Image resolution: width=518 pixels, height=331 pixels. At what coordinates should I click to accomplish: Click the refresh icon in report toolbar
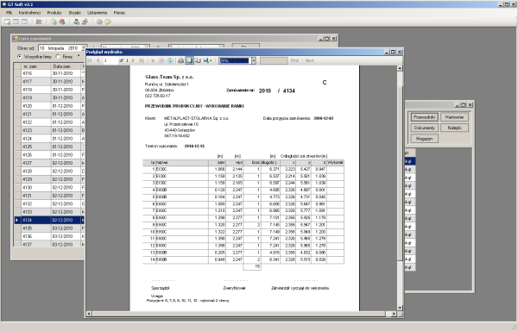click(170, 60)
